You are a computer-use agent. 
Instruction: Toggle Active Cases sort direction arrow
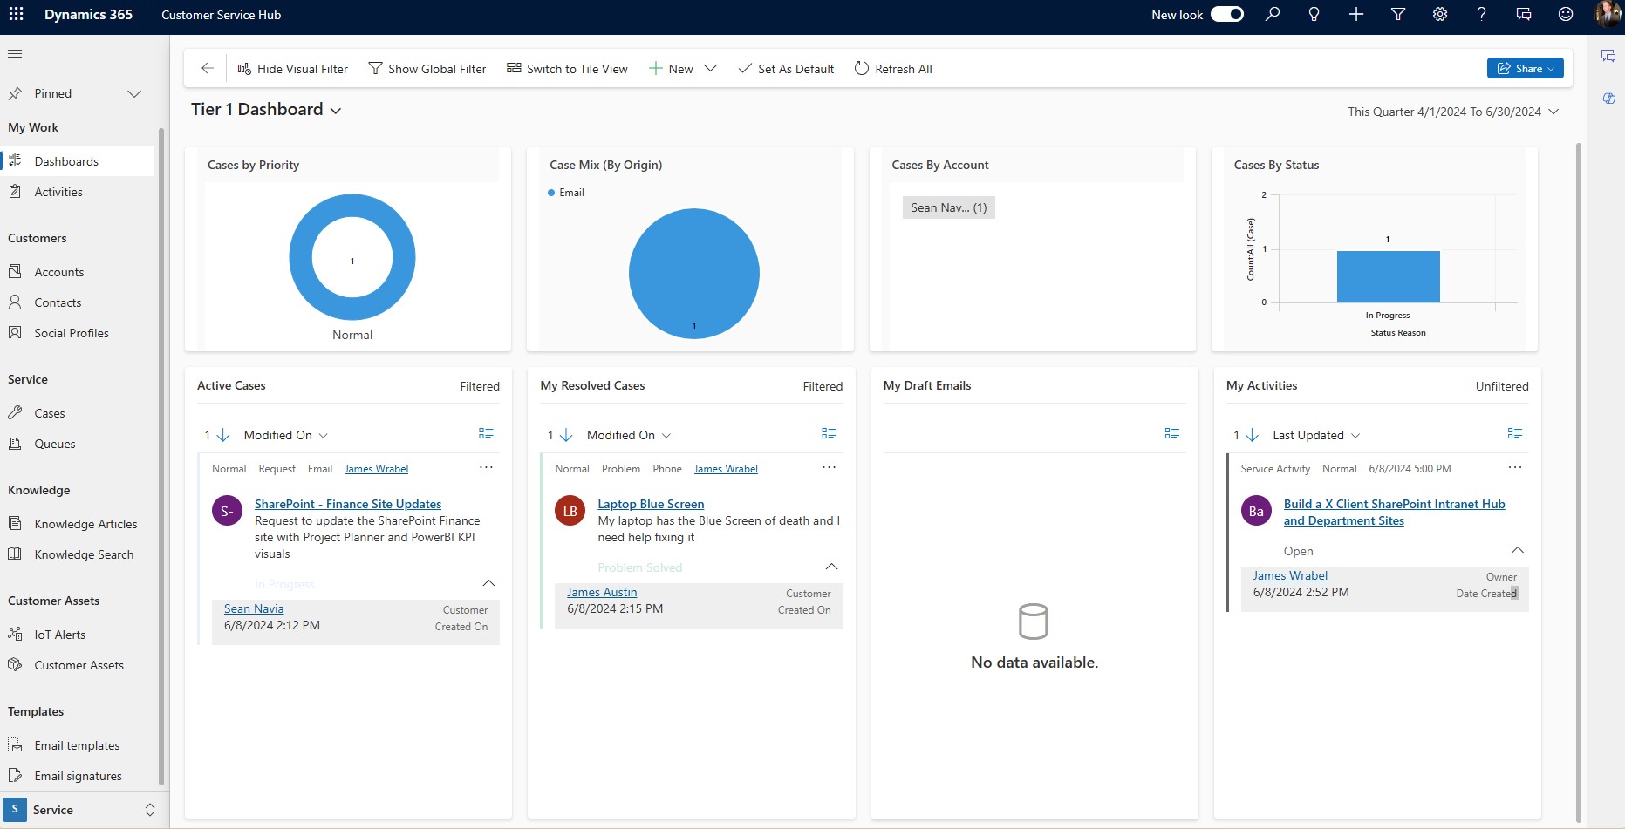(x=222, y=435)
